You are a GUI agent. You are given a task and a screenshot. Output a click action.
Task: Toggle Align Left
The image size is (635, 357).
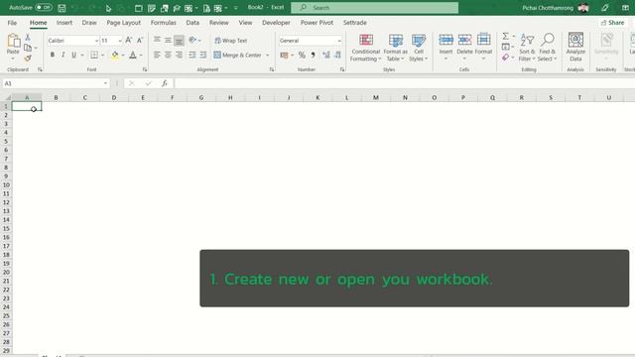point(157,55)
